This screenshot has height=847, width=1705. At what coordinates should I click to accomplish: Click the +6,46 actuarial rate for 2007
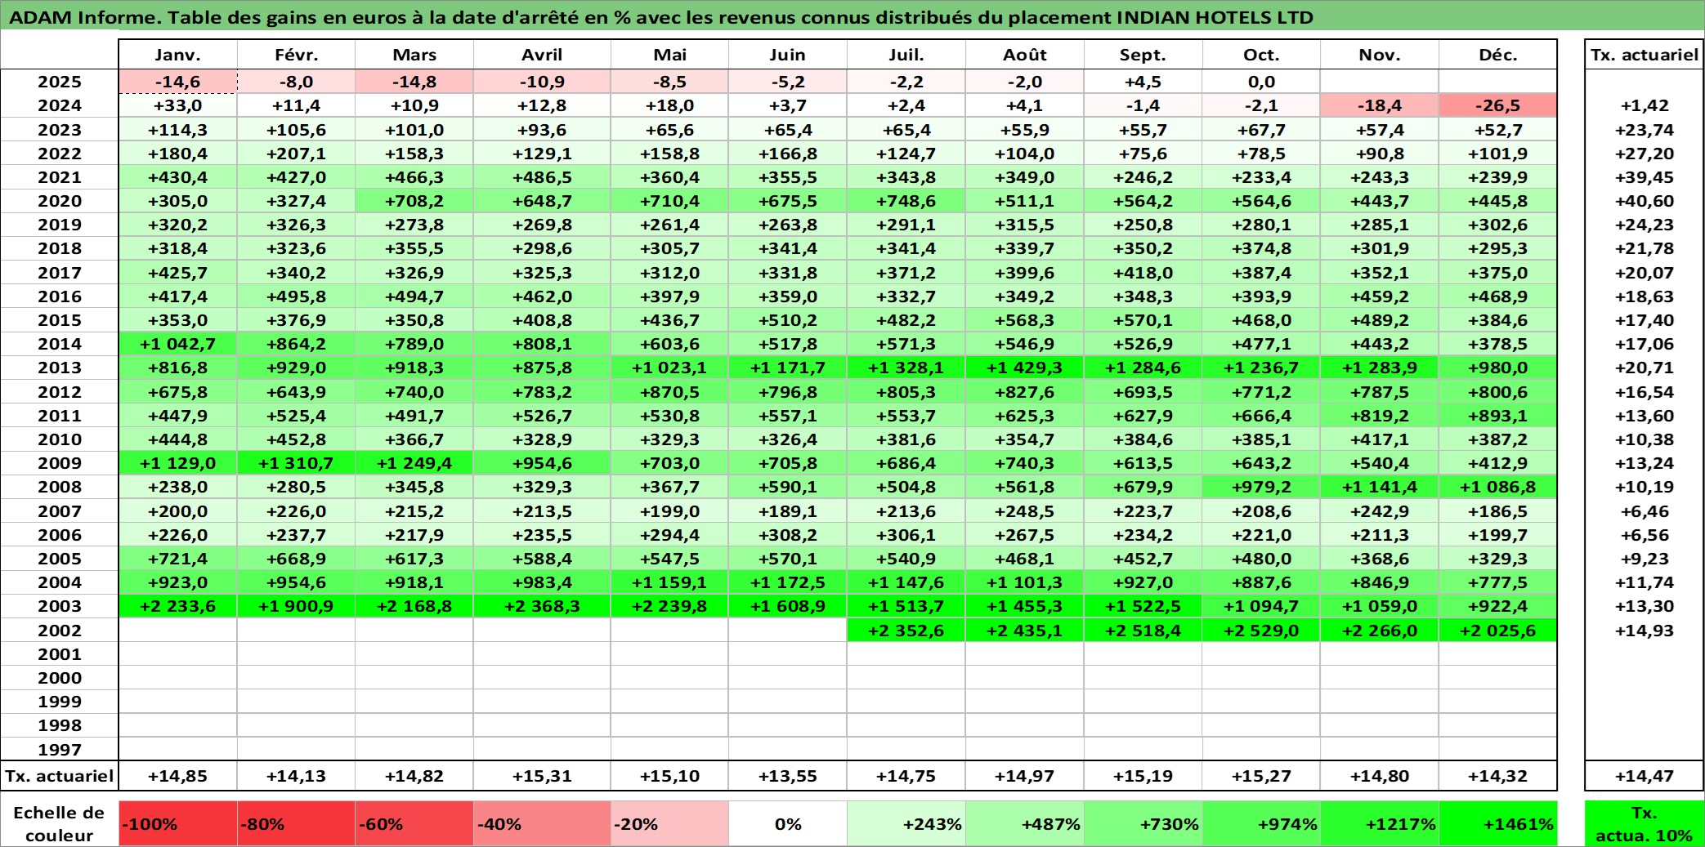click(x=1644, y=511)
